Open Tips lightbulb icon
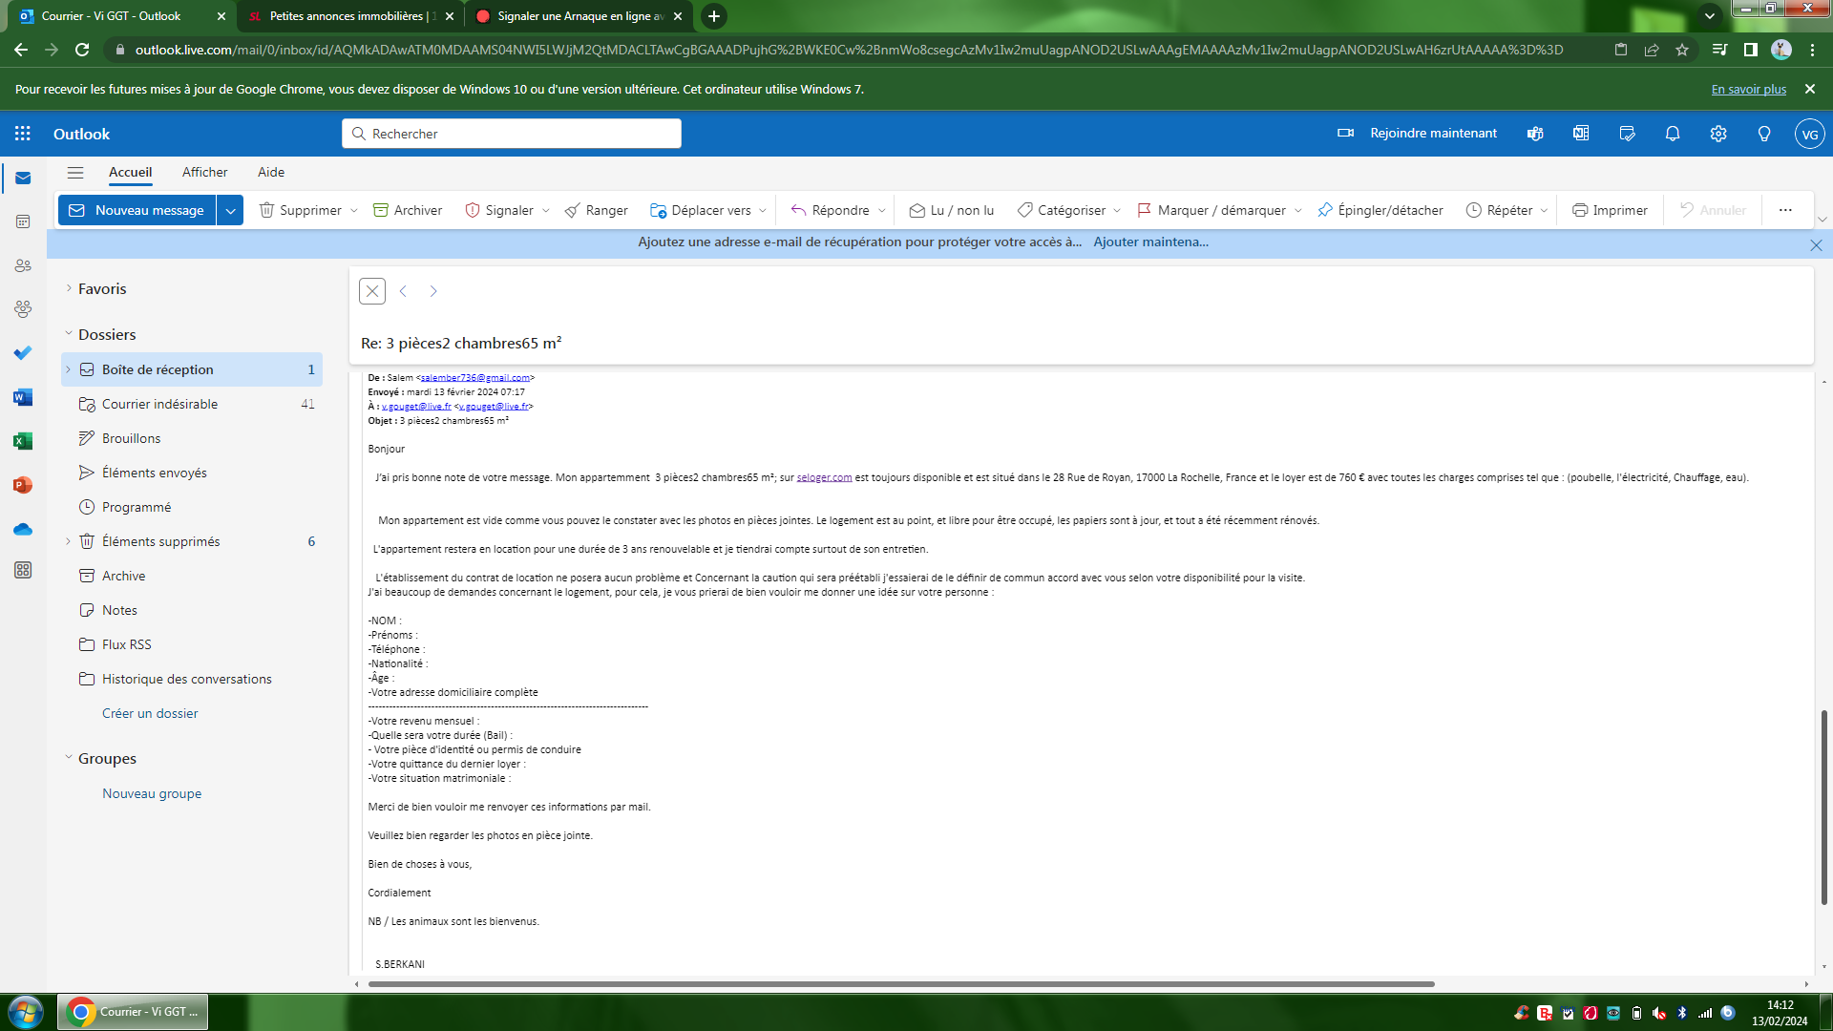1833x1031 pixels. click(x=1764, y=134)
